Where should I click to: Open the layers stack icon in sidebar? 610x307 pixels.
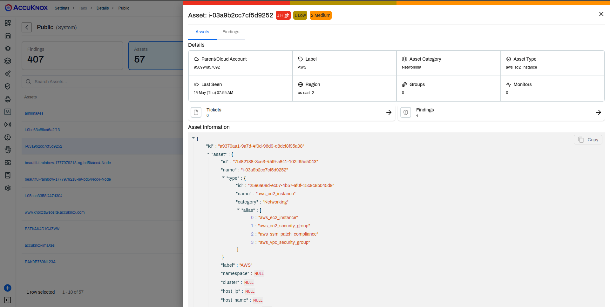(x=8, y=61)
